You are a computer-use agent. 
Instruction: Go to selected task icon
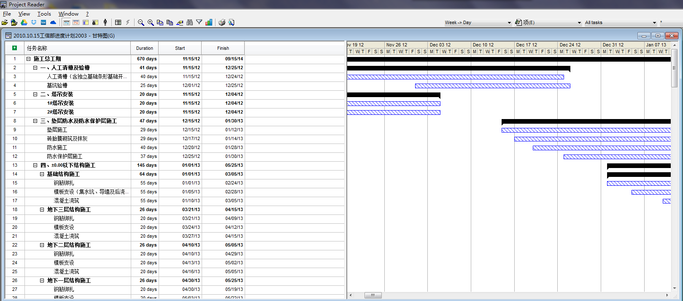(180, 22)
